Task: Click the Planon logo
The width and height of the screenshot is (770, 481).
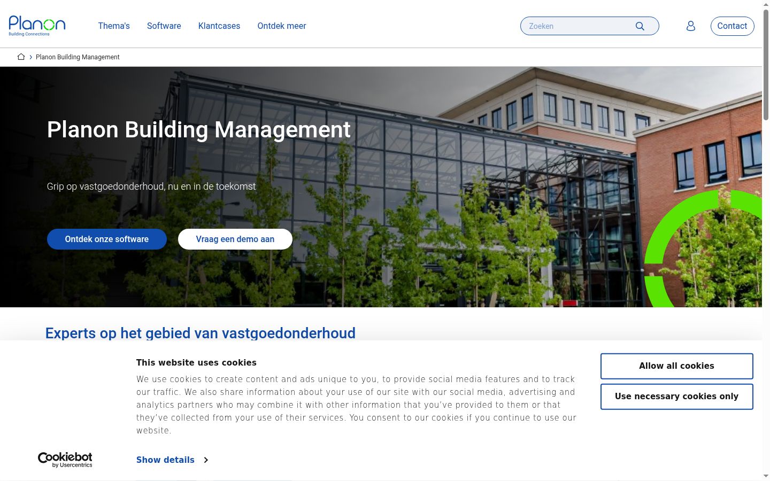Action: [37, 26]
